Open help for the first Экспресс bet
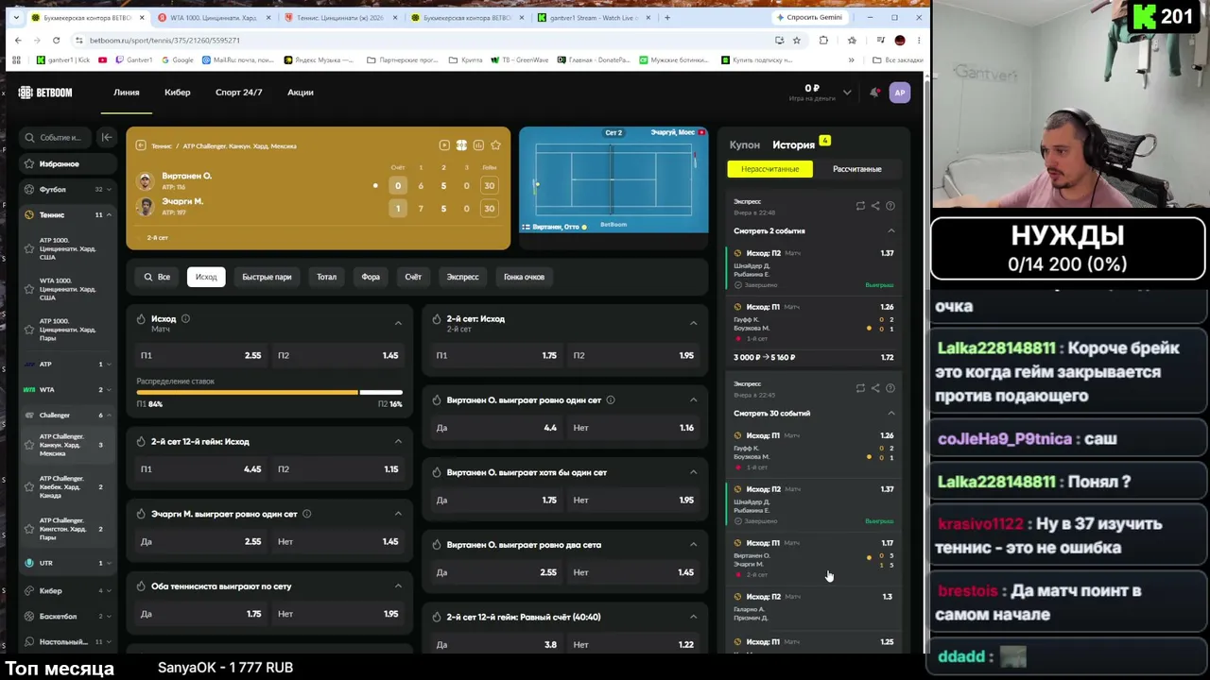The height and width of the screenshot is (680, 1210). (890, 206)
